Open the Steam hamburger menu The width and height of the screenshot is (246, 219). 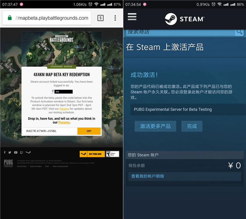coord(132,17)
